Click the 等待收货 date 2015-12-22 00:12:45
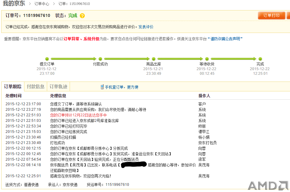 206,71
